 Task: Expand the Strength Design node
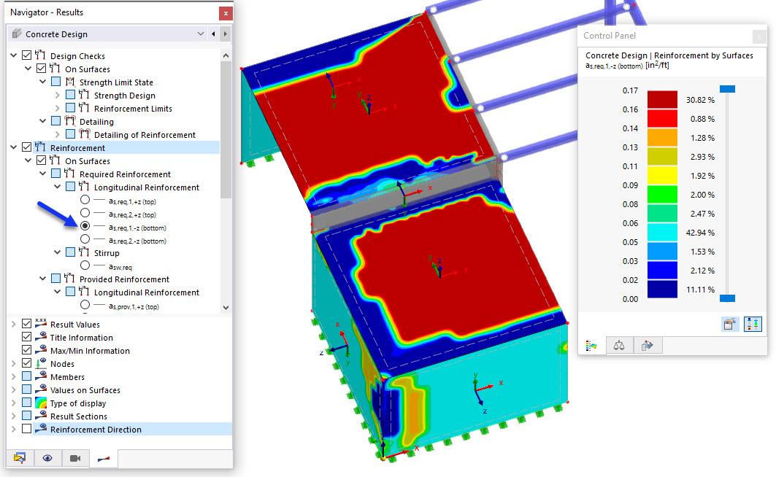click(x=58, y=95)
